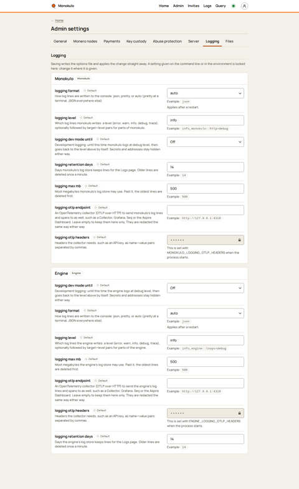Open Invites in the top navigation
This screenshot has height=489, width=299.
193,6
